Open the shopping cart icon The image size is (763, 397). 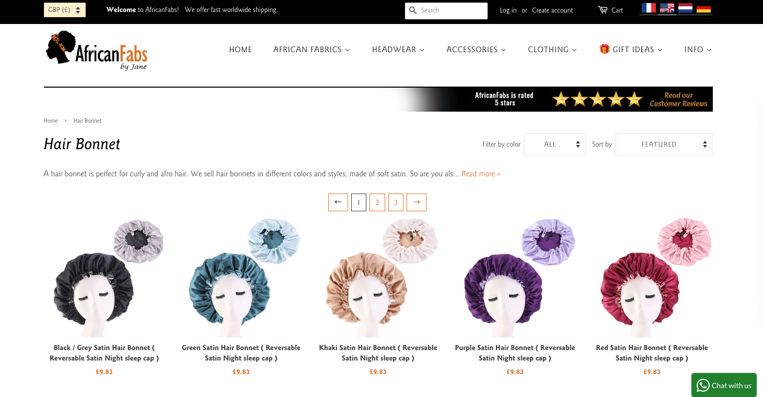click(603, 10)
